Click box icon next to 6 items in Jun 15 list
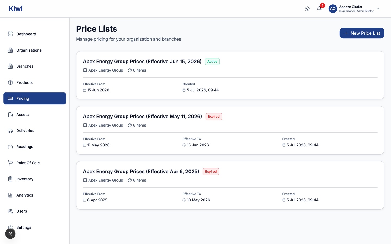The image size is (391, 244). [x=130, y=70]
